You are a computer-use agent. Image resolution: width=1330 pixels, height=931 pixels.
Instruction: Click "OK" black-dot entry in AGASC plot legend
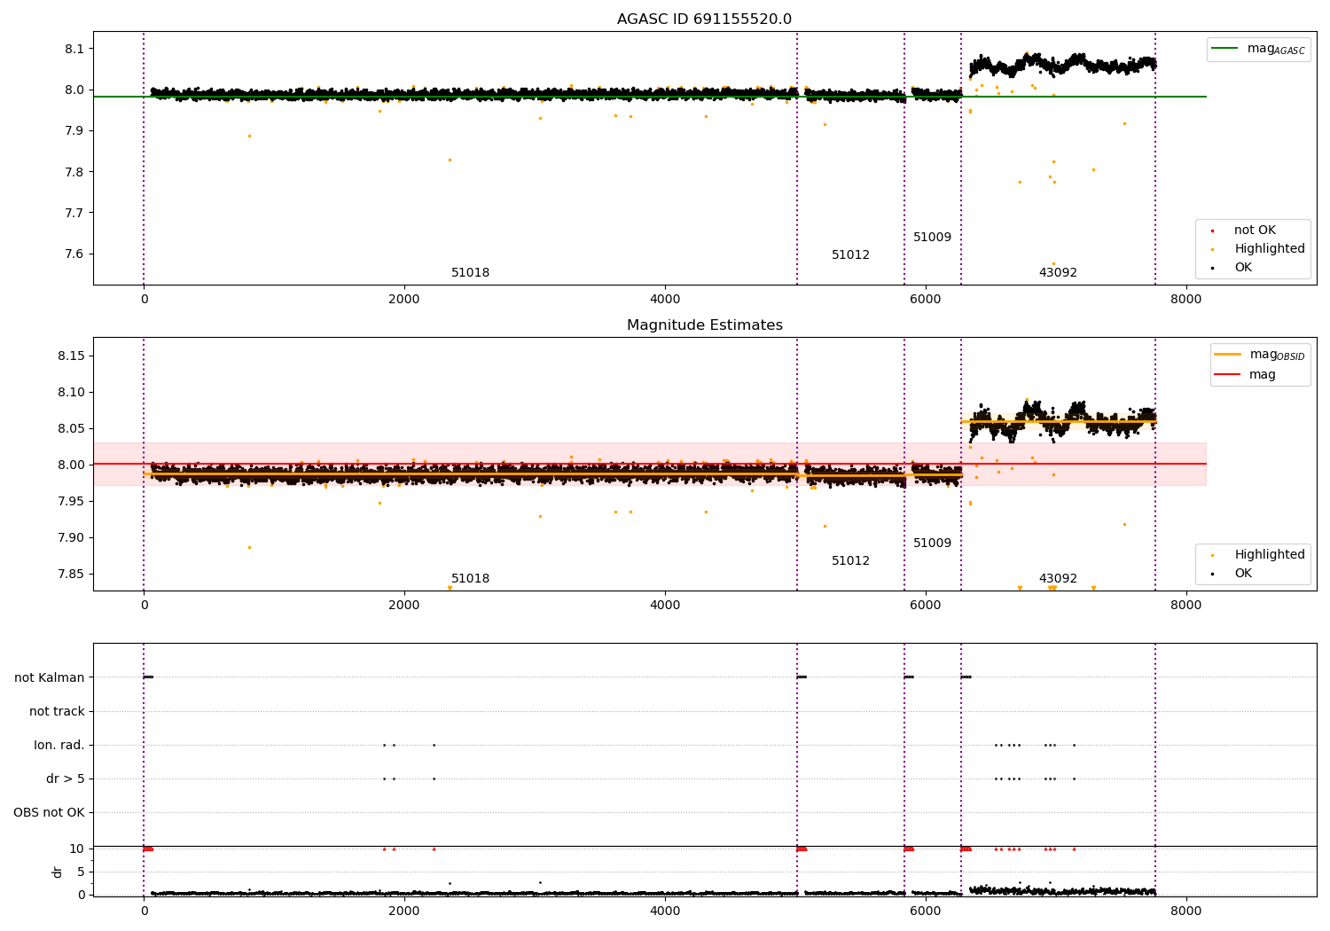tap(1241, 268)
